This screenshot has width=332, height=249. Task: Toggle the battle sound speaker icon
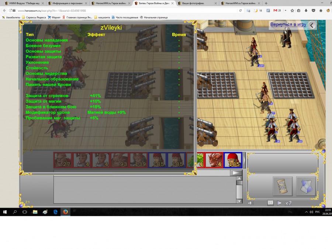251,203
